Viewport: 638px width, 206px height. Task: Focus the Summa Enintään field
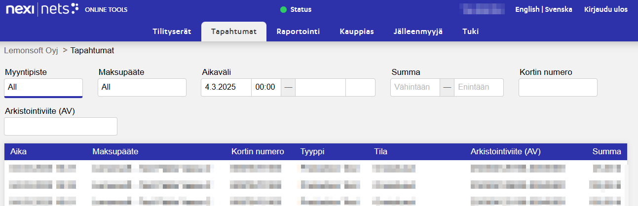tap(478, 87)
